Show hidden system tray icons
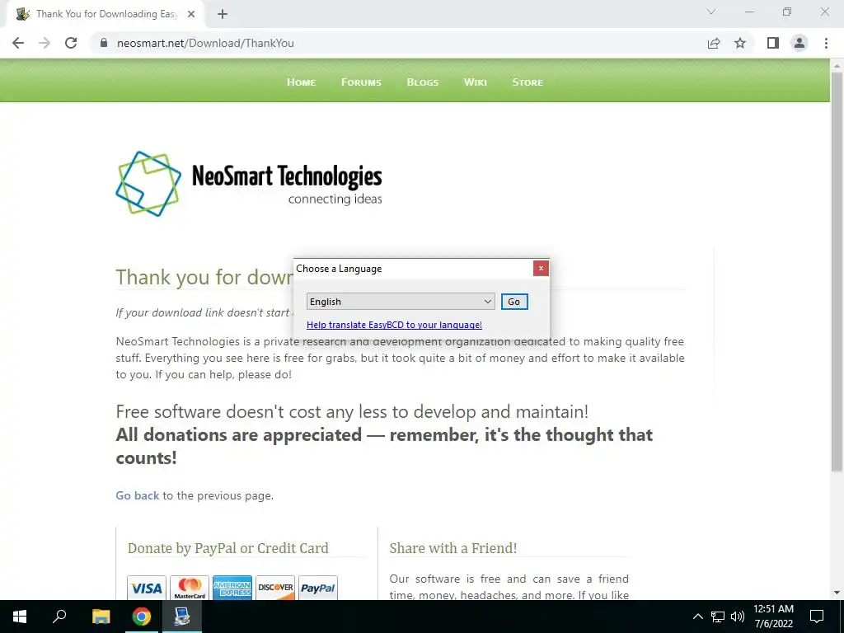The image size is (844, 633). coord(697,617)
